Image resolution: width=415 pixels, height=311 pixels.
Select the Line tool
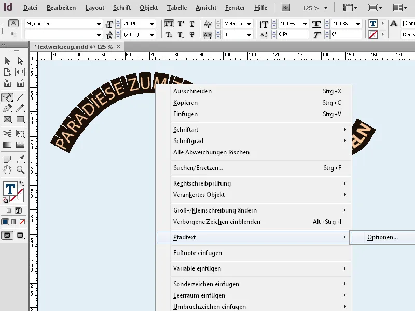tap(20, 97)
